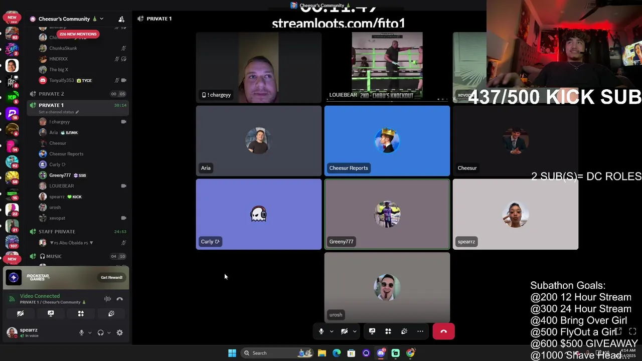Select Curly call tile with ghost avatar
Image resolution: width=642 pixels, height=361 pixels.
pyautogui.click(x=259, y=214)
